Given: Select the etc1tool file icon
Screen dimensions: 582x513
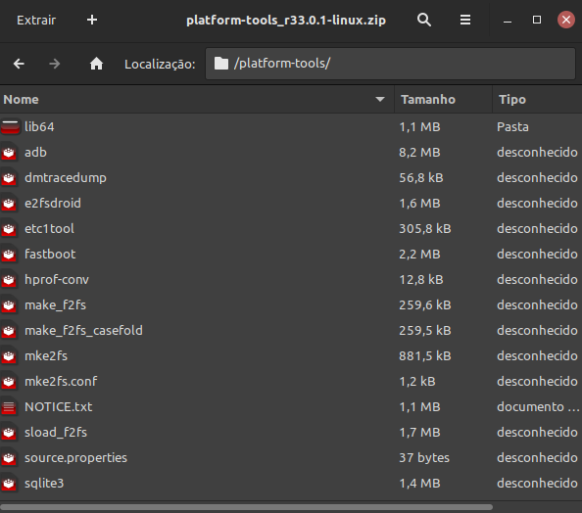Looking at the screenshot, I should coord(9,229).
